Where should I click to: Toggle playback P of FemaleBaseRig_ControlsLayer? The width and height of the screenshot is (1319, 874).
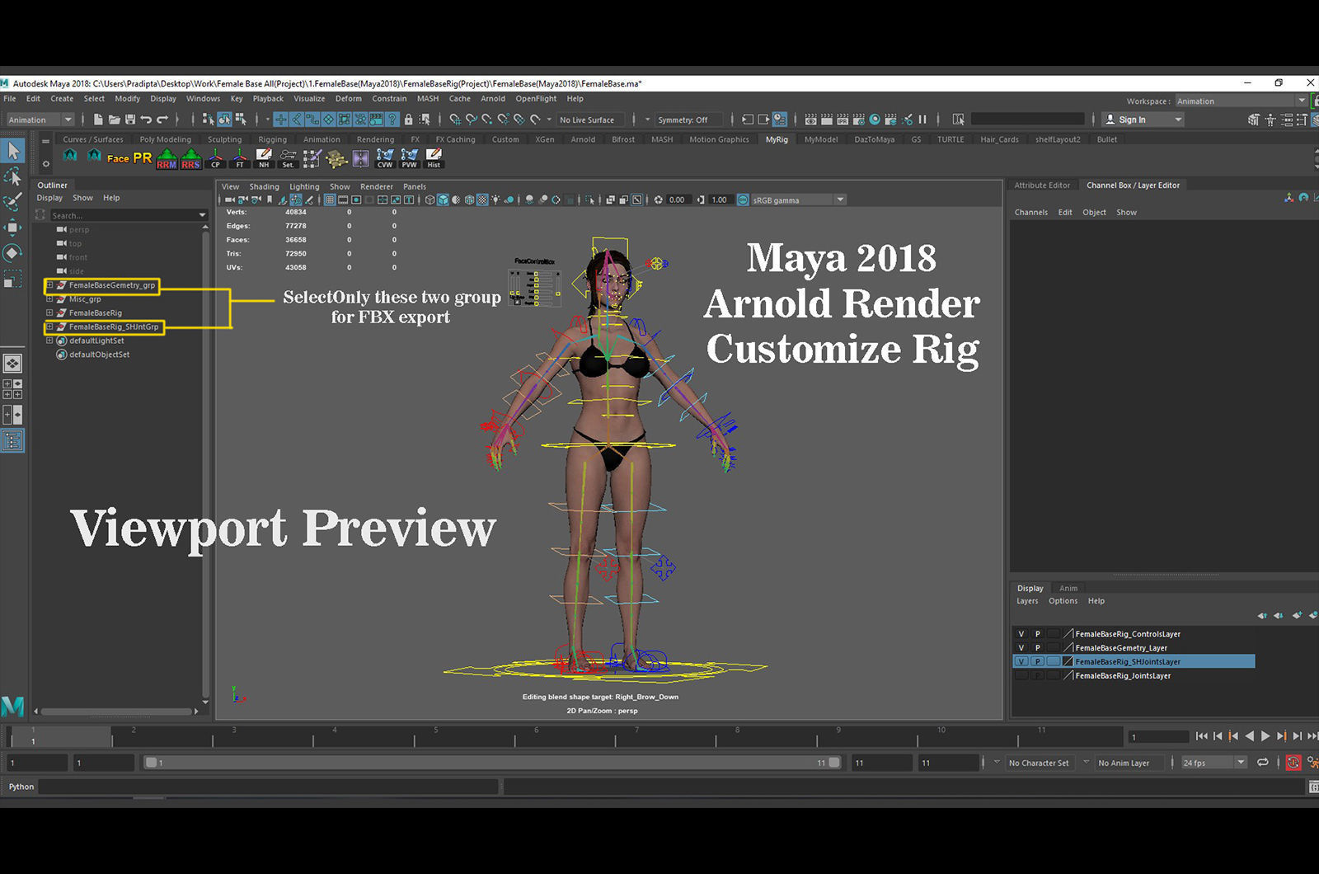1038,634
